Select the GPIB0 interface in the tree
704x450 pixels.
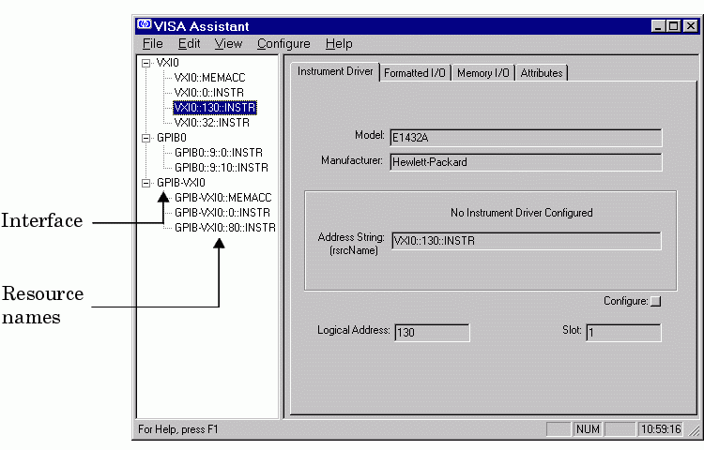[x=172, y=138]
